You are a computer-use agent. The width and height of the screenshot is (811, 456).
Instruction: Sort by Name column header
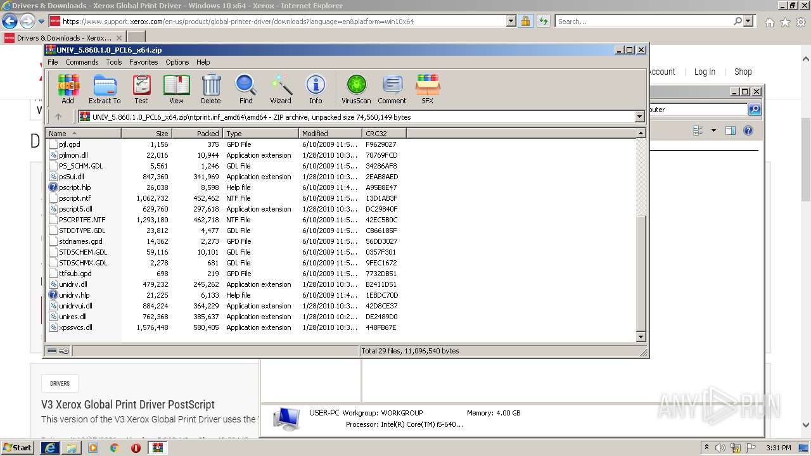84,134
